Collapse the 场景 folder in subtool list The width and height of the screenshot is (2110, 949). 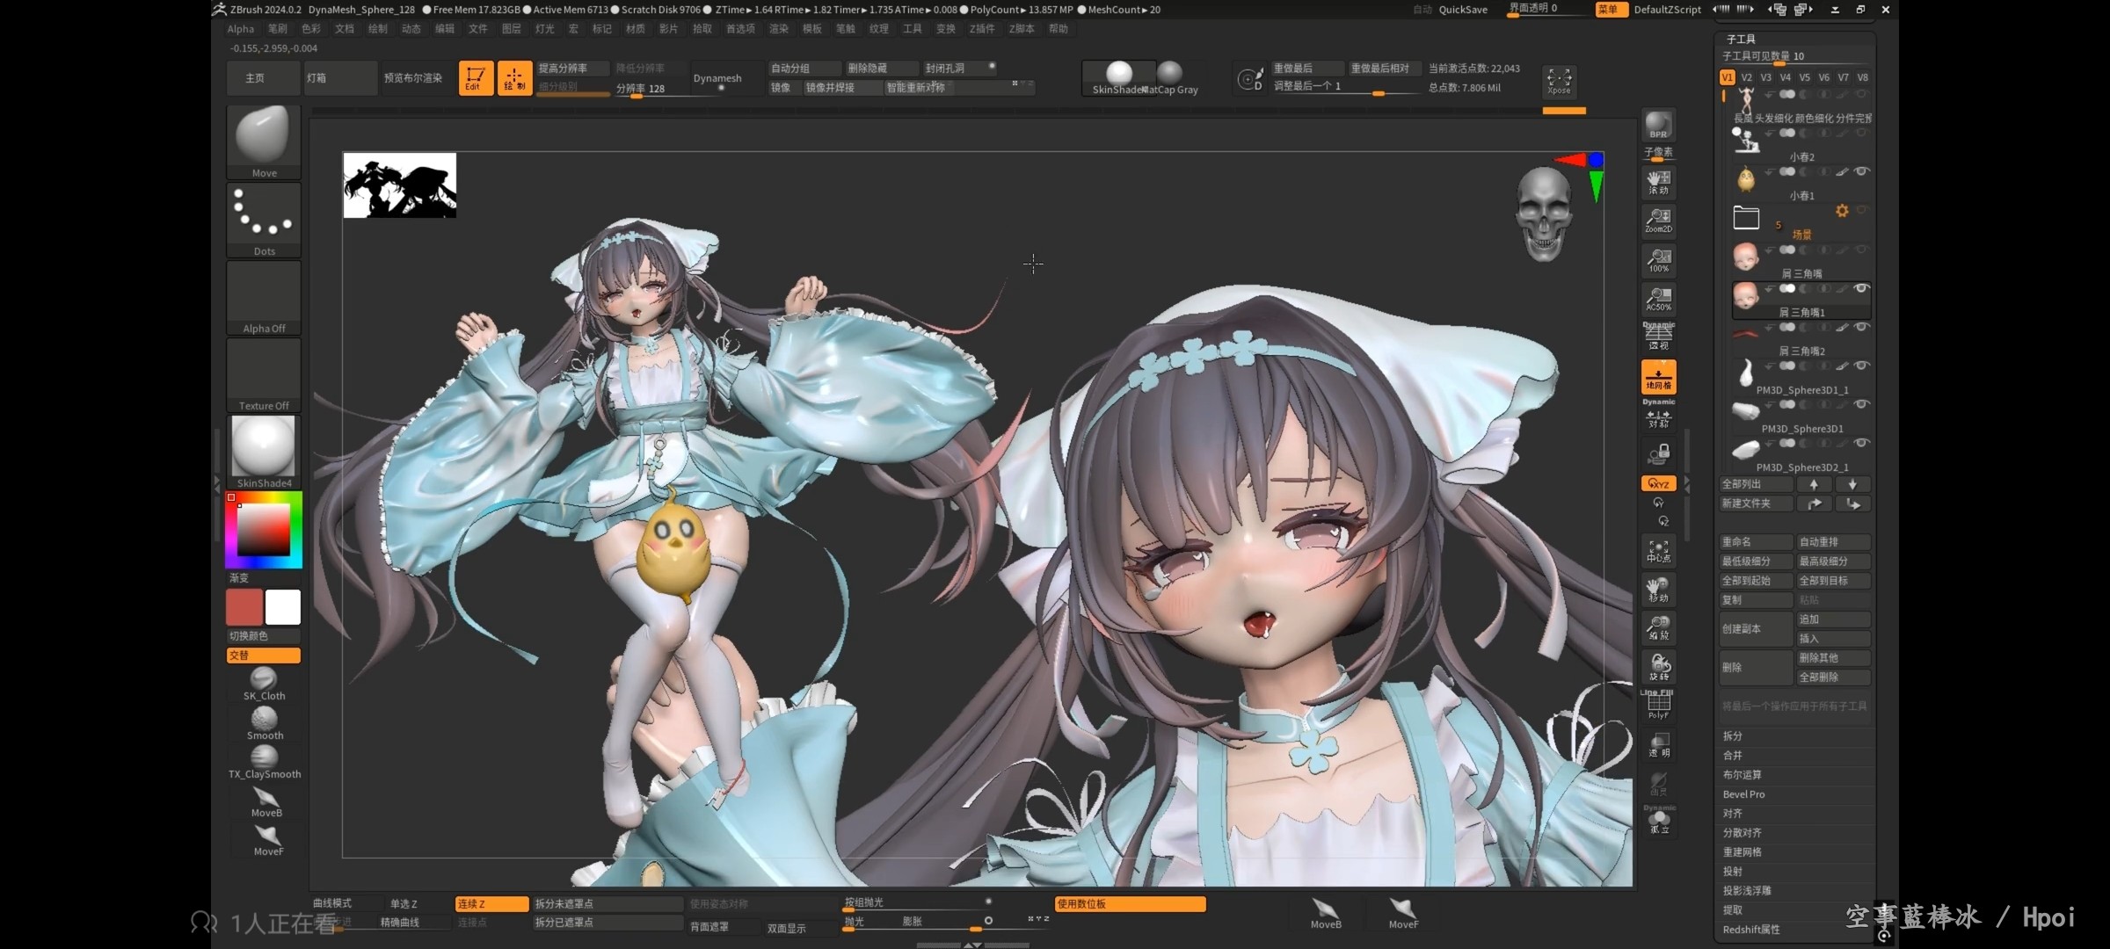1746,217
